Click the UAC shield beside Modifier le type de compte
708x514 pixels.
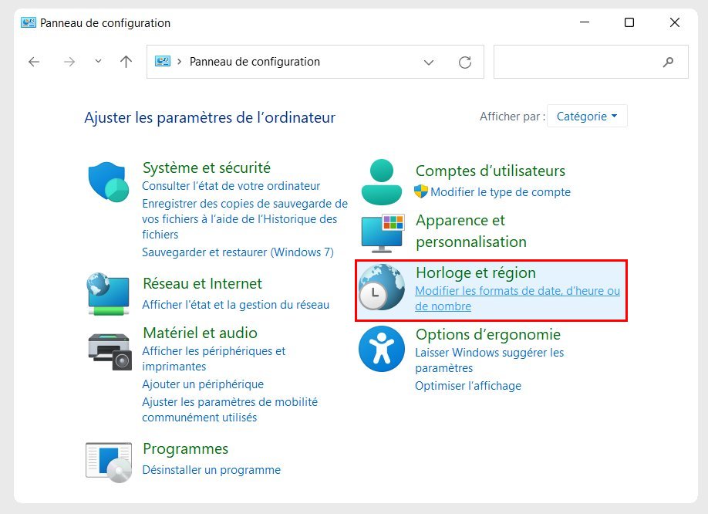(421, 191)
